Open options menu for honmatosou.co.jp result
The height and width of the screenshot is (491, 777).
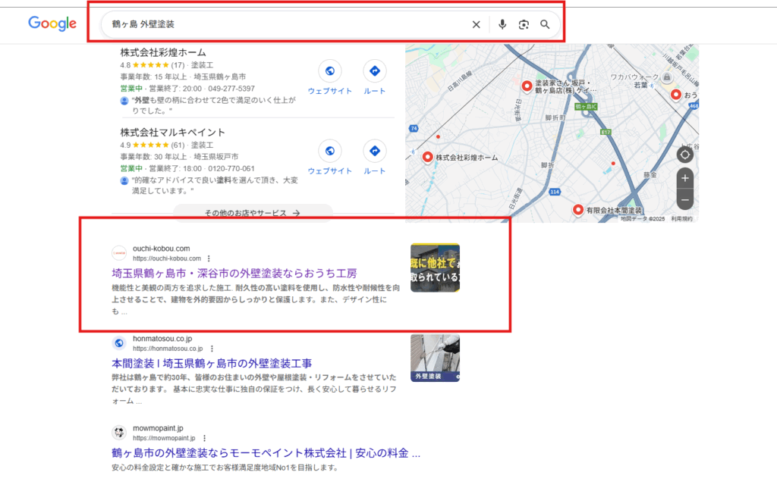pos(212,349)
